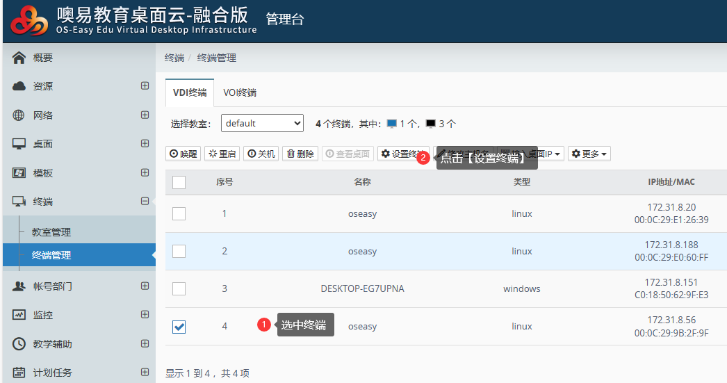The width and height of the screenshot is (727, 383).
Task: Open 教室管理 in the sidebar
Action: (51, 232)
